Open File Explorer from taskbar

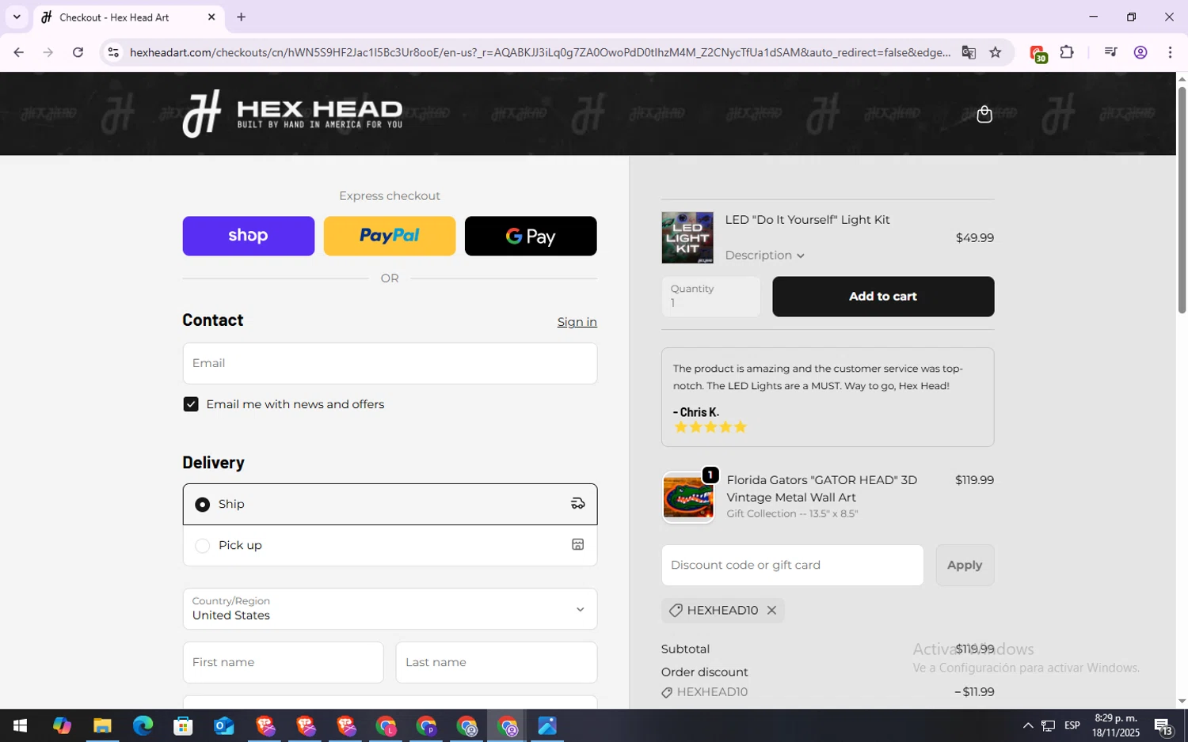click(102, 725)
